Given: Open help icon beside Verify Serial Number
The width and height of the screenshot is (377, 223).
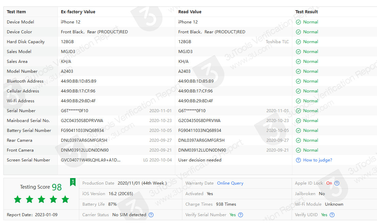Looking at the screenshot, I should [241, 215].
